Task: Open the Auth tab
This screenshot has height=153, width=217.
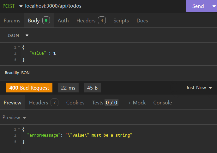Action: (63, 21)
